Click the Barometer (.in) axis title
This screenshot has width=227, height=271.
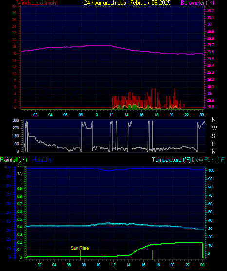point(197,2)
